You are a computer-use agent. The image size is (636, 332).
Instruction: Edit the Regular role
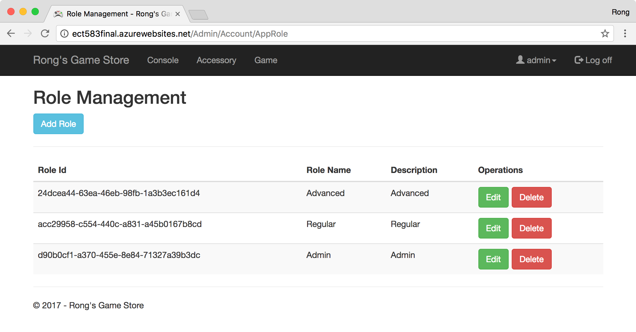(x=493, y=228)
